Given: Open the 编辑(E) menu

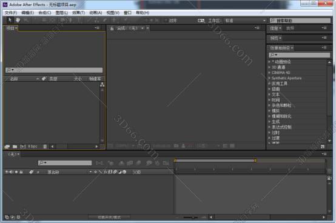Looking at the screenshot, I should pyautogui.click(x=28, y=13).
